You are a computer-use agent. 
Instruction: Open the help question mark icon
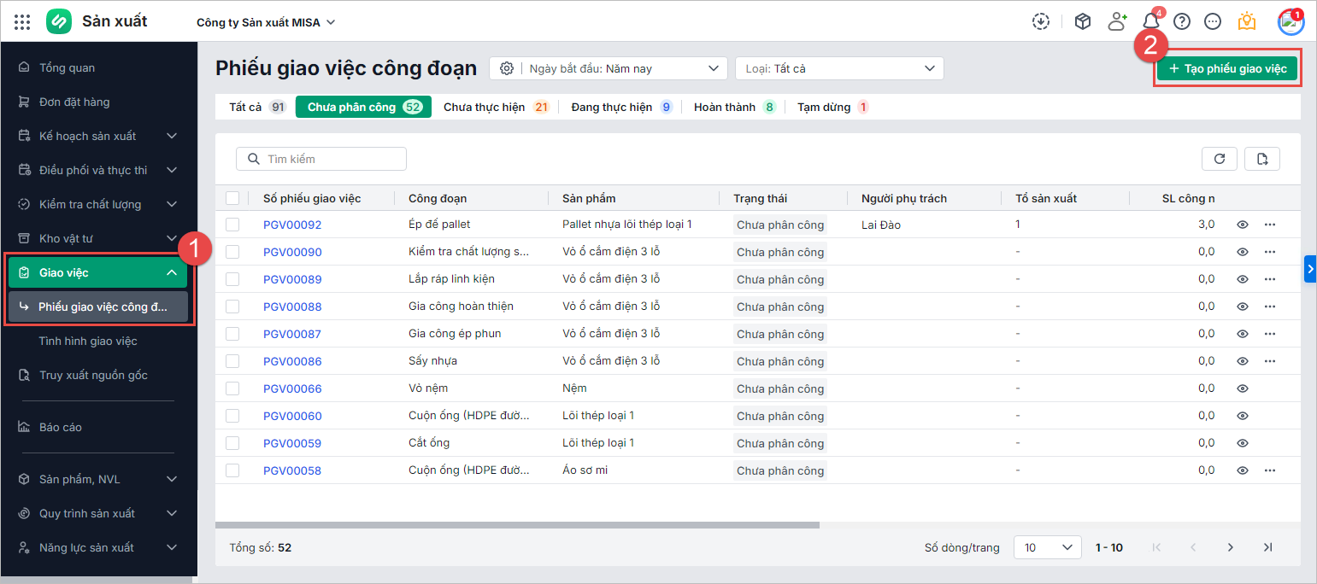(1182, 22)
